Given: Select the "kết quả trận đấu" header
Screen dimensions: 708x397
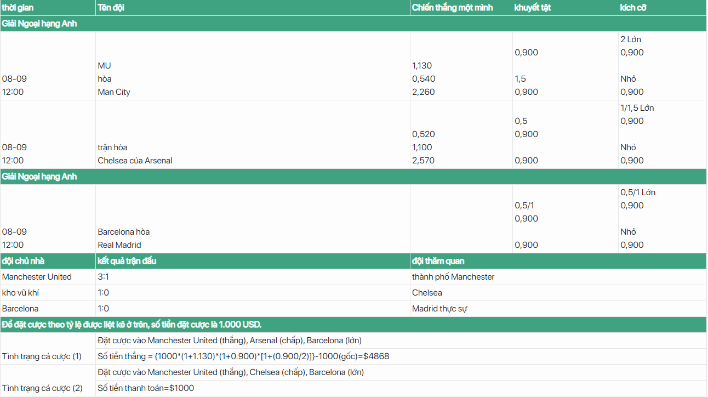Looking at the screenshot, I should (x=127, y=261).
